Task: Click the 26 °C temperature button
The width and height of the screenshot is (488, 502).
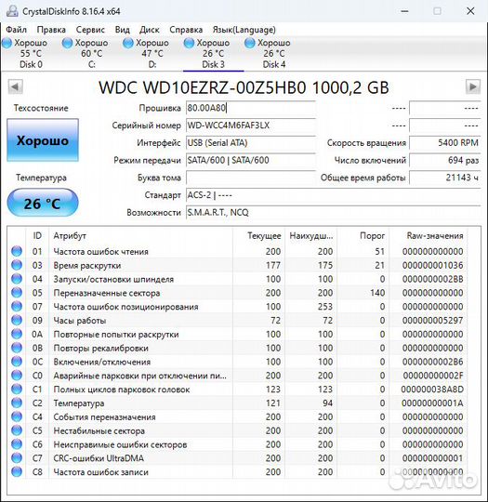Action: pyautogui.click(x=43, y=204)
